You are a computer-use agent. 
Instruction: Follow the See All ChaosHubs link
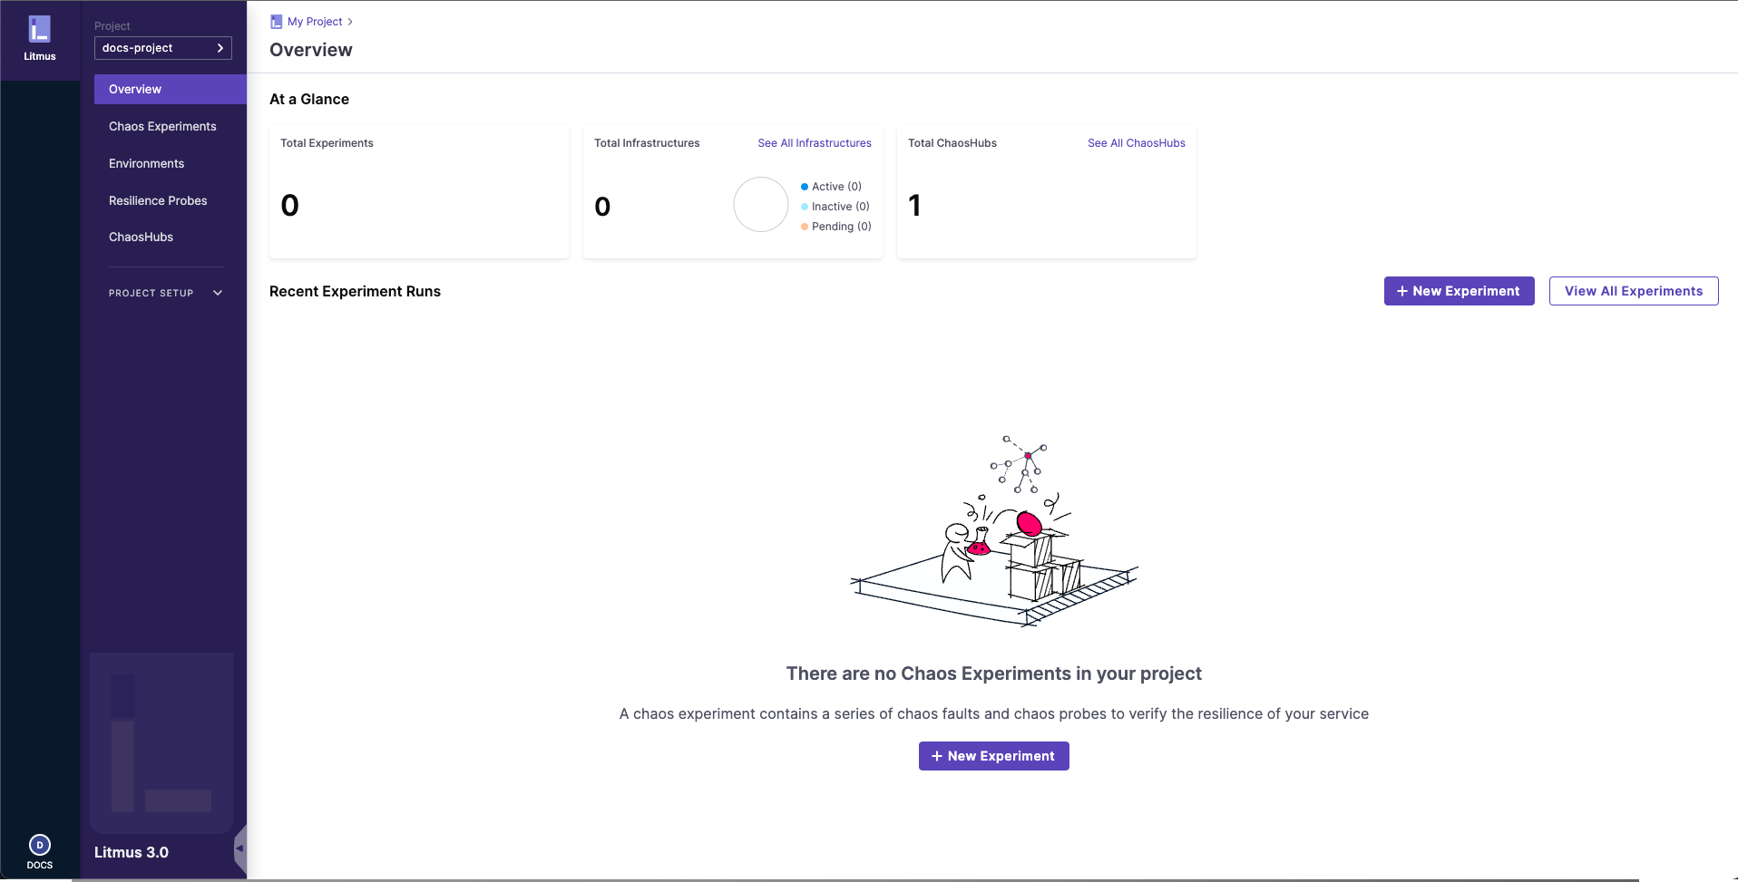coord(1137,142)
